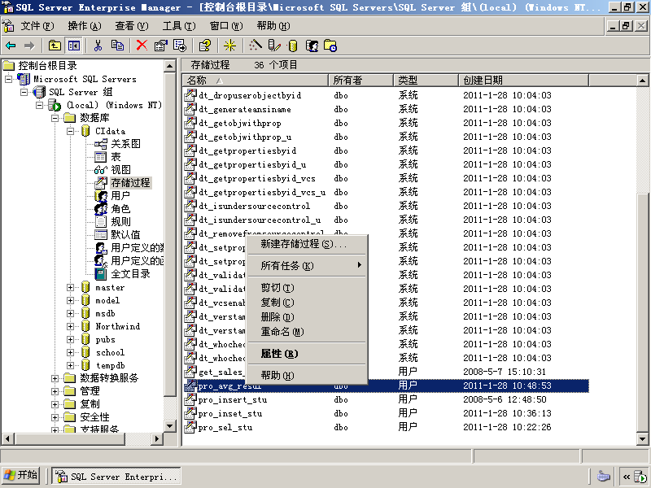Choose 属性(R) in the context menu

307,354
